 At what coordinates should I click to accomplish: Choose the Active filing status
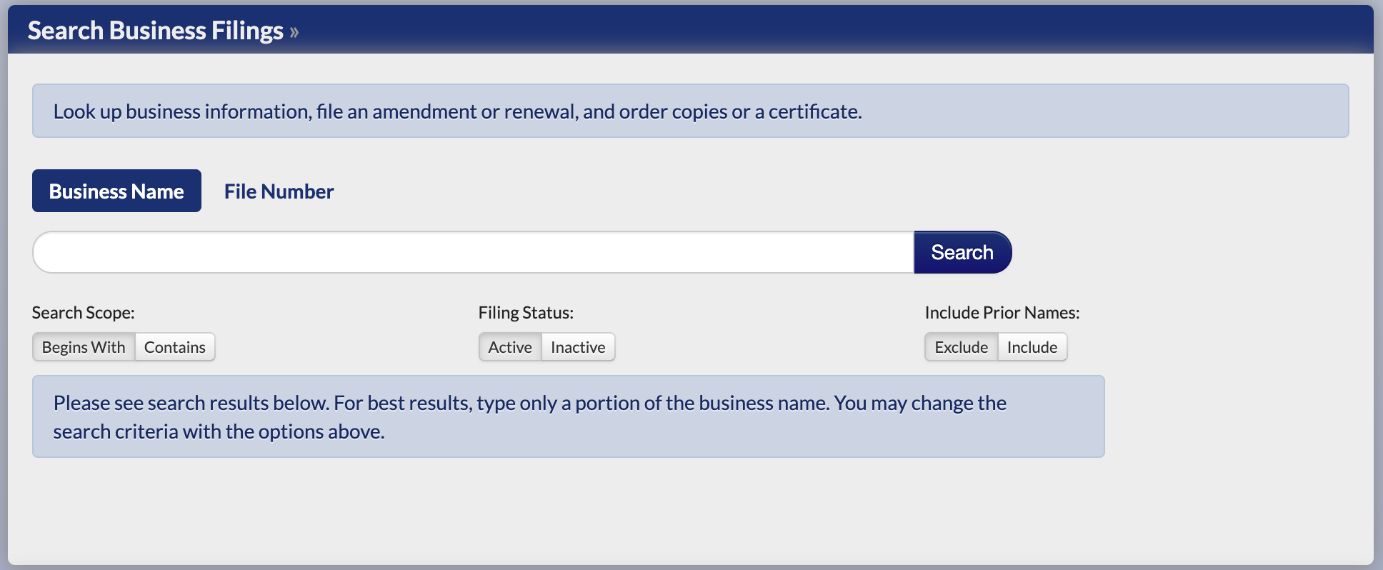click(x=509, y=347)
